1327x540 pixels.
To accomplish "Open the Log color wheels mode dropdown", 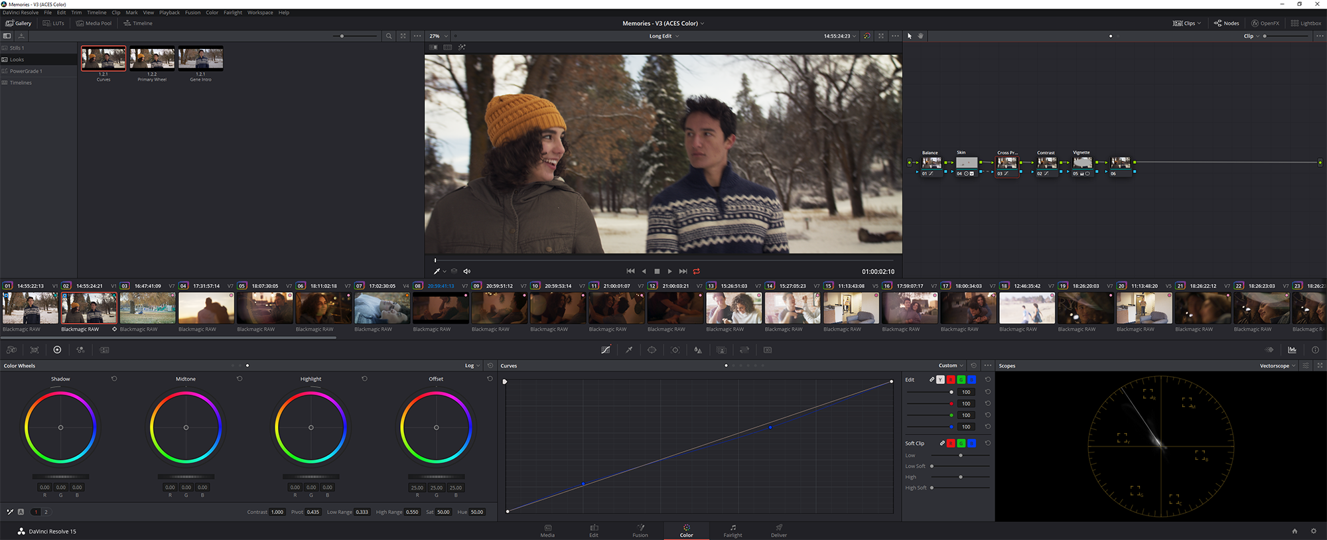I will (x=472, y=366).
